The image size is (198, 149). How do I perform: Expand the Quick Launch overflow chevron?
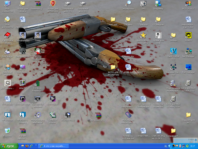point(35,146)
